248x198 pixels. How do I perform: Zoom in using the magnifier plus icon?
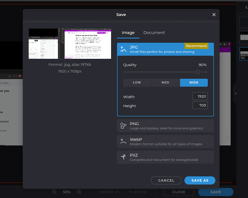coord(79,192)
